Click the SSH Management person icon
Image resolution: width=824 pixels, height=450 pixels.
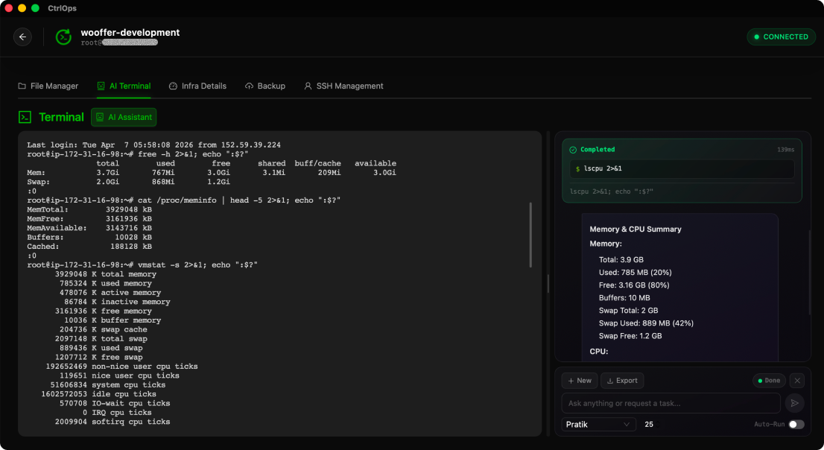[x=308, y=86]
